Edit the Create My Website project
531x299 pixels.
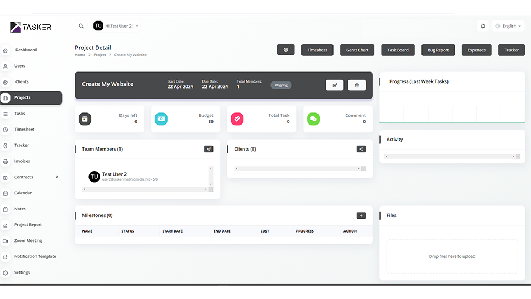coord(335,85)
